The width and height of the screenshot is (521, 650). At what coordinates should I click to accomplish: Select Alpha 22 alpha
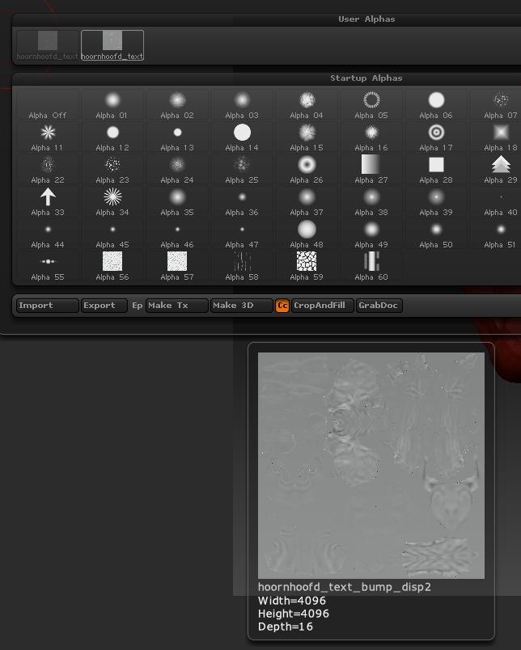(48, 170)
